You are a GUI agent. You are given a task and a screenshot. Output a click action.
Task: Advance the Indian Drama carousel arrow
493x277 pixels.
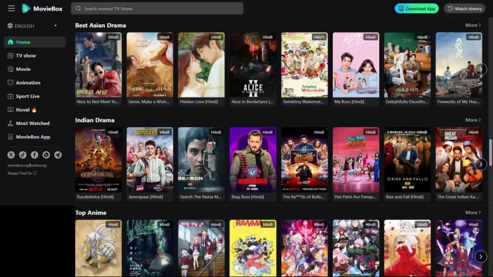[x=481, y=164]
